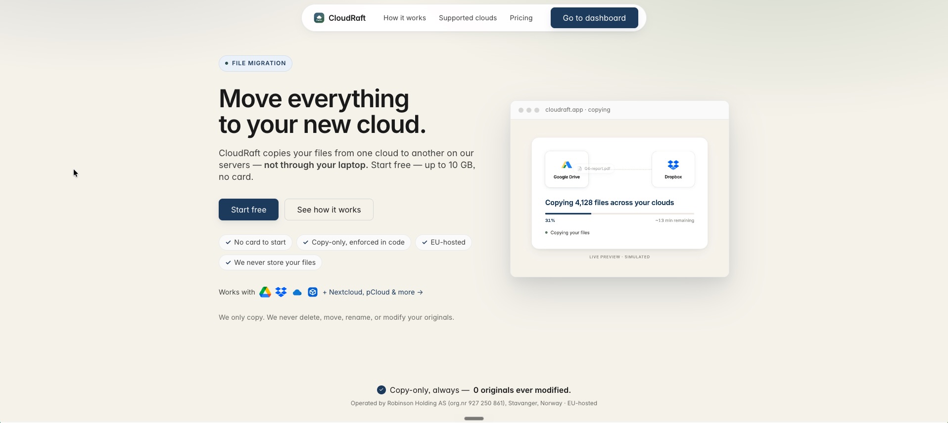Screen dimensions: 948x423
Task: Click the Copying your files status line
Action: coord(568,233)
